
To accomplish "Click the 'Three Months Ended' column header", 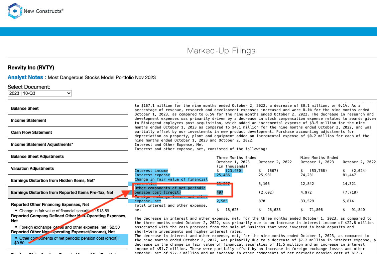I will pos(236,158).
